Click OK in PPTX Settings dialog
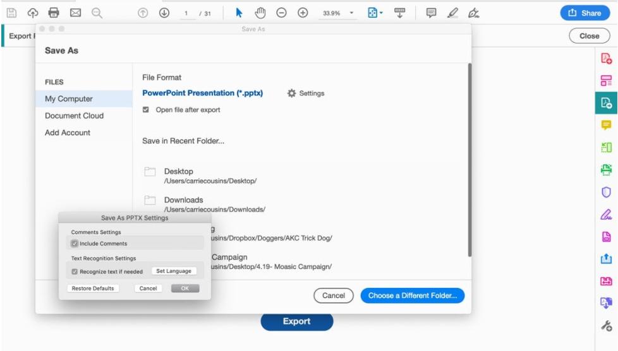 point(185,289)
